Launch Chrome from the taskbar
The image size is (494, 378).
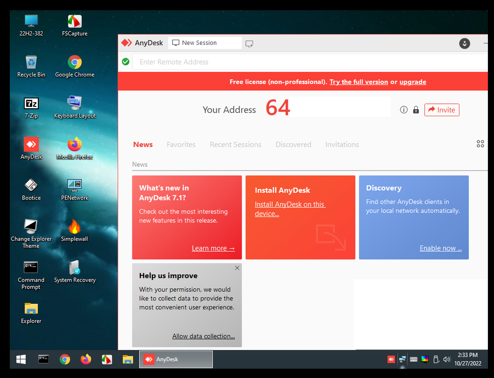tap(65, 359)
